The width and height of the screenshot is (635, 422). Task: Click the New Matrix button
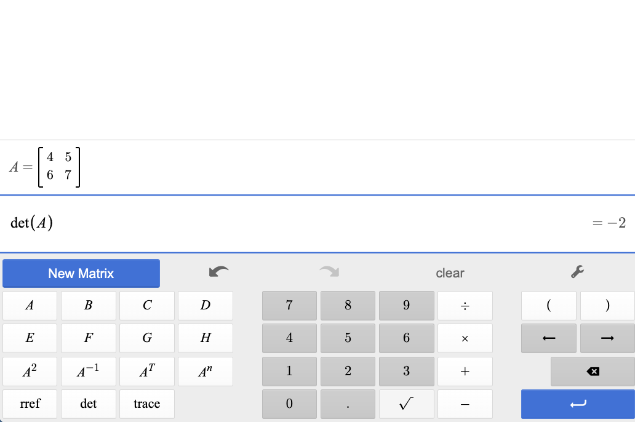[81, 273]
